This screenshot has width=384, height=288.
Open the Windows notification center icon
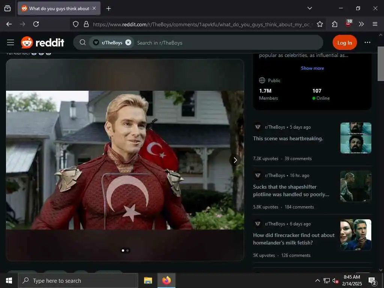coord(372,280)
